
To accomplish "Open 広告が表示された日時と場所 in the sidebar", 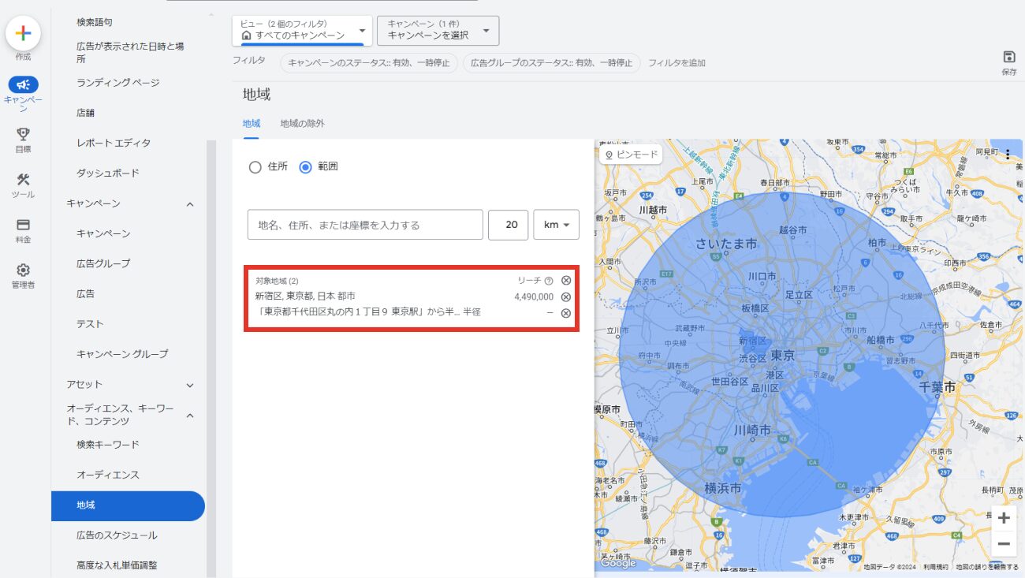I will coord(130,53).
